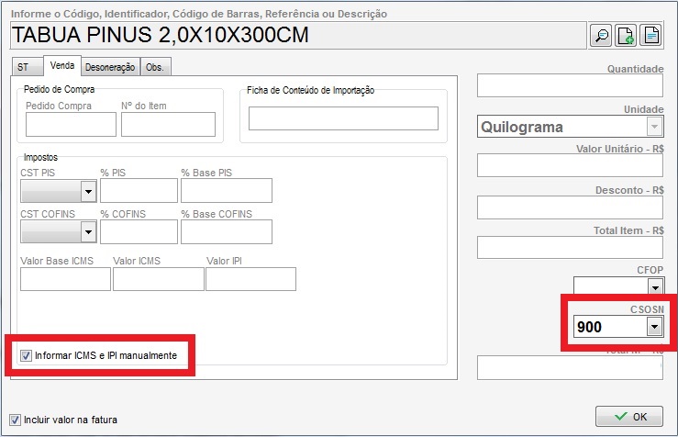The height and width of the screenshot is (437, 678).
Task: Click the product description field 'TABUA PINUS'
Action: tap(294, 36)
